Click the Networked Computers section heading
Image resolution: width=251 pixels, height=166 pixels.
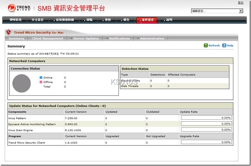[27, 61]
